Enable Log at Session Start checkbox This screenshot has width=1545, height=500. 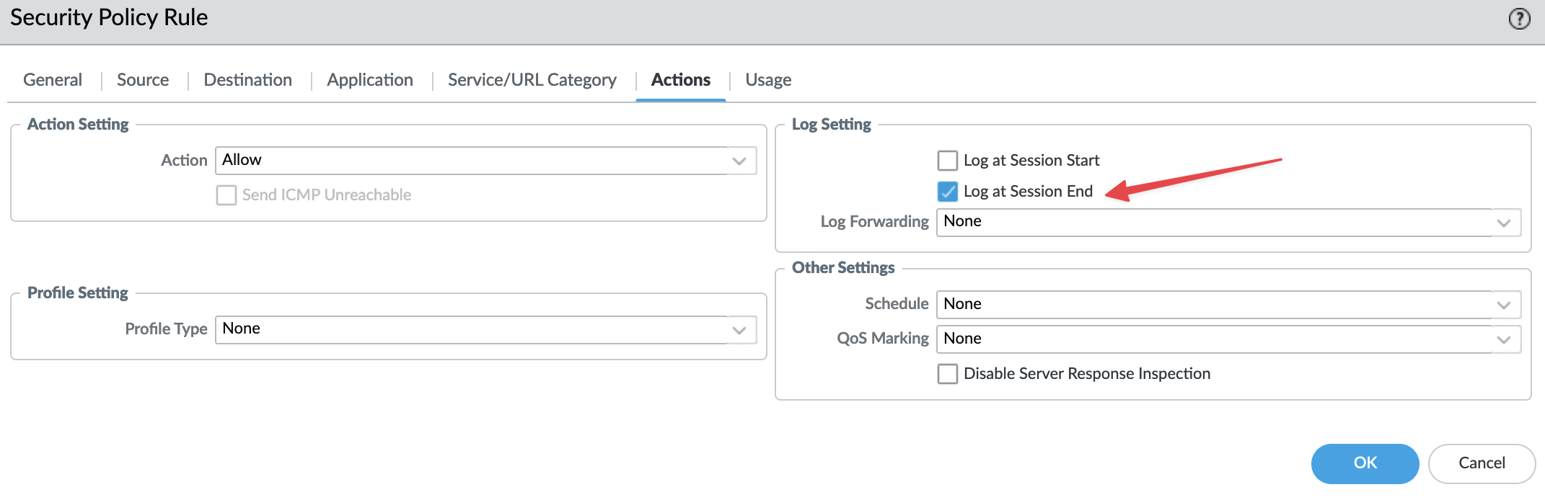(x=947, y=160)
